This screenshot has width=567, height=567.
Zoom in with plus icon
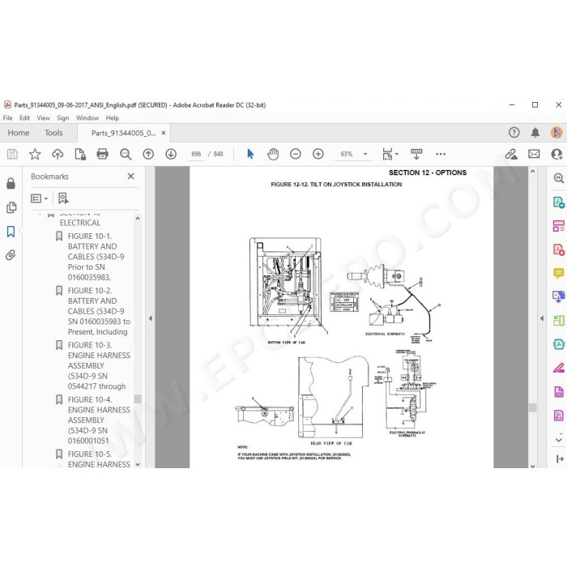point(318,154)
